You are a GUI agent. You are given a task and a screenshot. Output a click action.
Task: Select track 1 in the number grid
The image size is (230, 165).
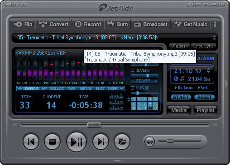click(134, 99)
